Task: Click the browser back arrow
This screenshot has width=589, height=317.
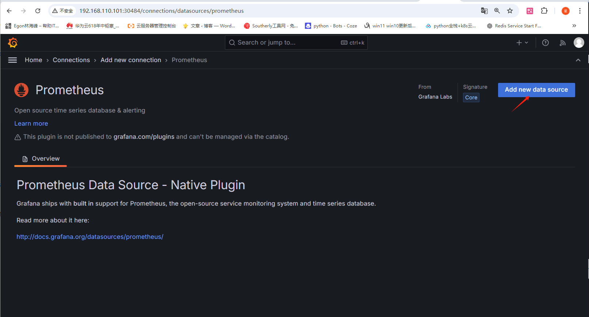Action: [x=9, y=11]
